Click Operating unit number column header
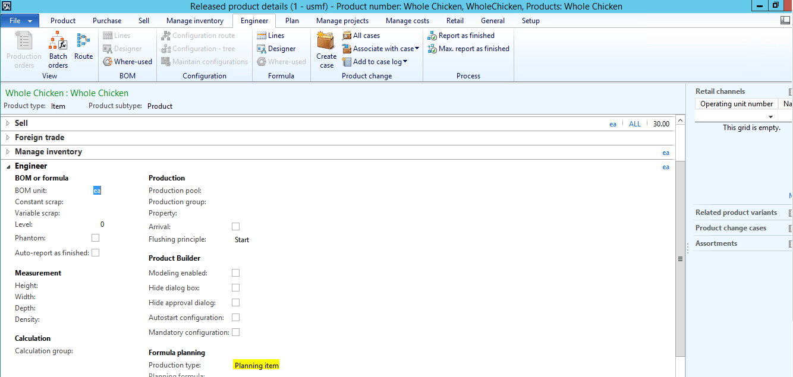The image size is (793, 377). click(x=737, y=104)
